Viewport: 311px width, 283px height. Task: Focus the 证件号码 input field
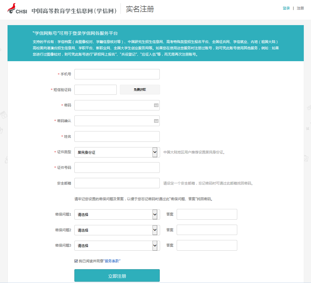click(x=117, y=168)
